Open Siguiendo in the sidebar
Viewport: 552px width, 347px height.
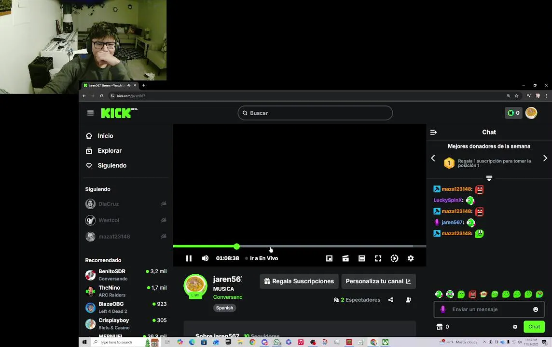point(106,165)
